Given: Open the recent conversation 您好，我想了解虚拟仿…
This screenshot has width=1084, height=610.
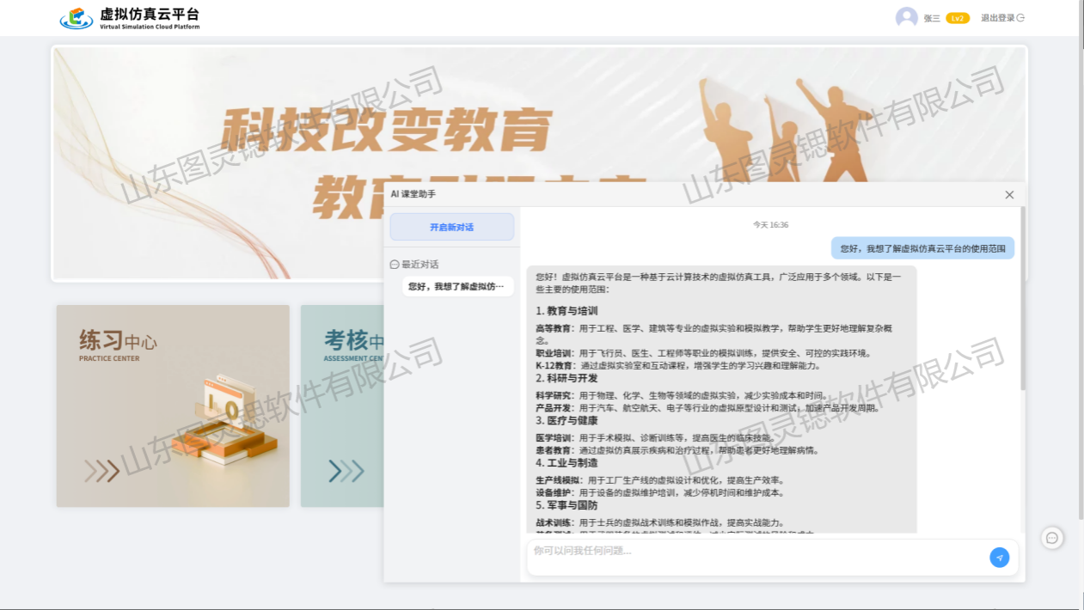Looking at the screenshot, I should point(456,286).
